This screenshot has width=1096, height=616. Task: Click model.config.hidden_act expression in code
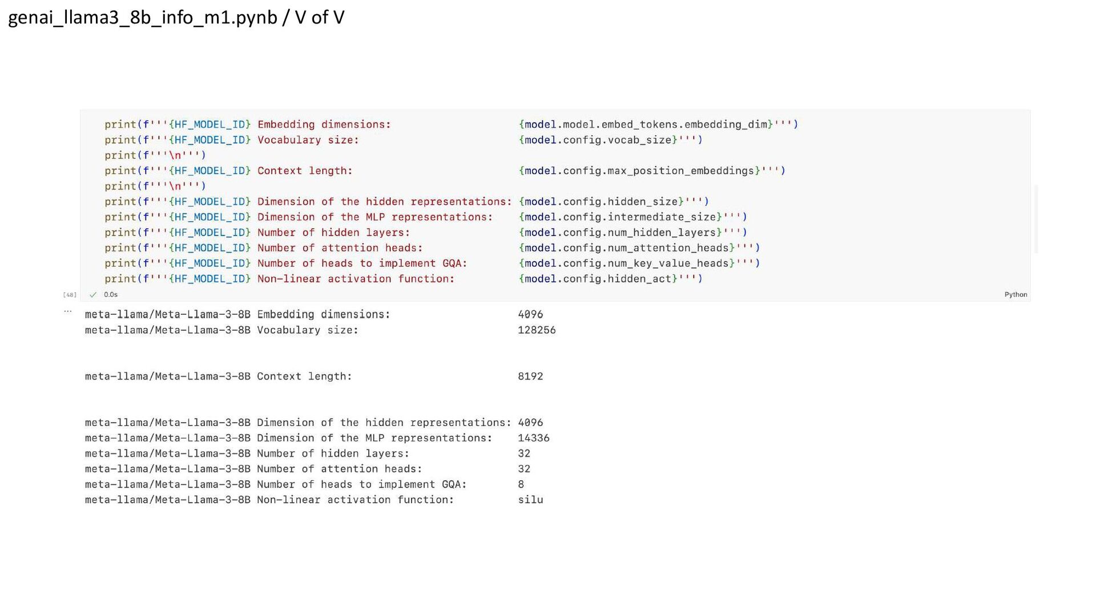point(598,279)
